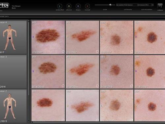Click the encounter list scrollbar up arrow
This screenshot has height=124, width=165.
click(29, 21)
